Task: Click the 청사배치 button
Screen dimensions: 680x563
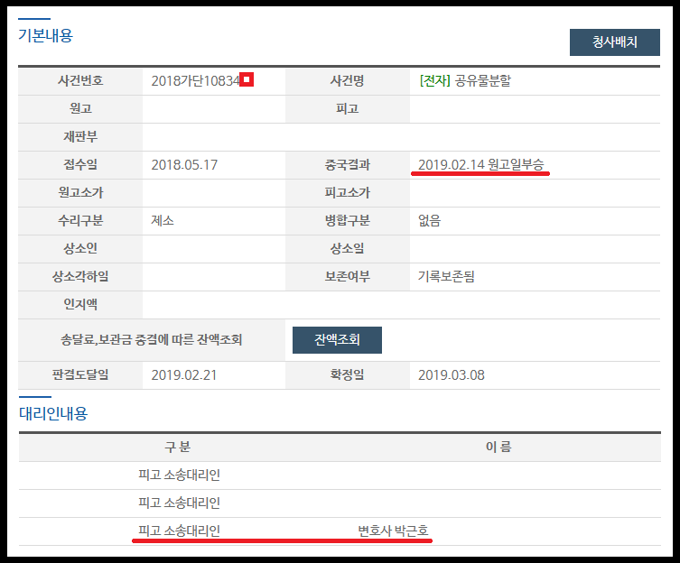Action: coord(614,42)
